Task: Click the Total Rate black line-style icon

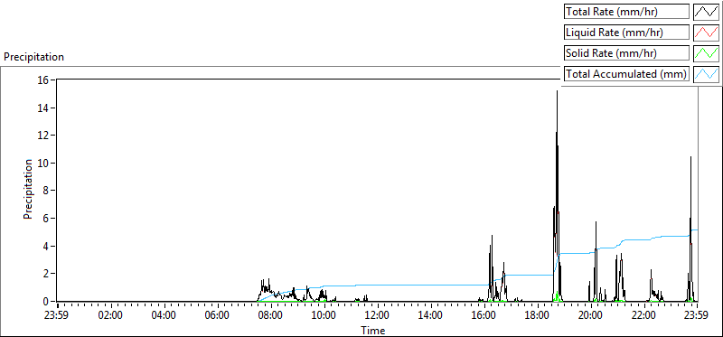Action: (x=706, y=12)
